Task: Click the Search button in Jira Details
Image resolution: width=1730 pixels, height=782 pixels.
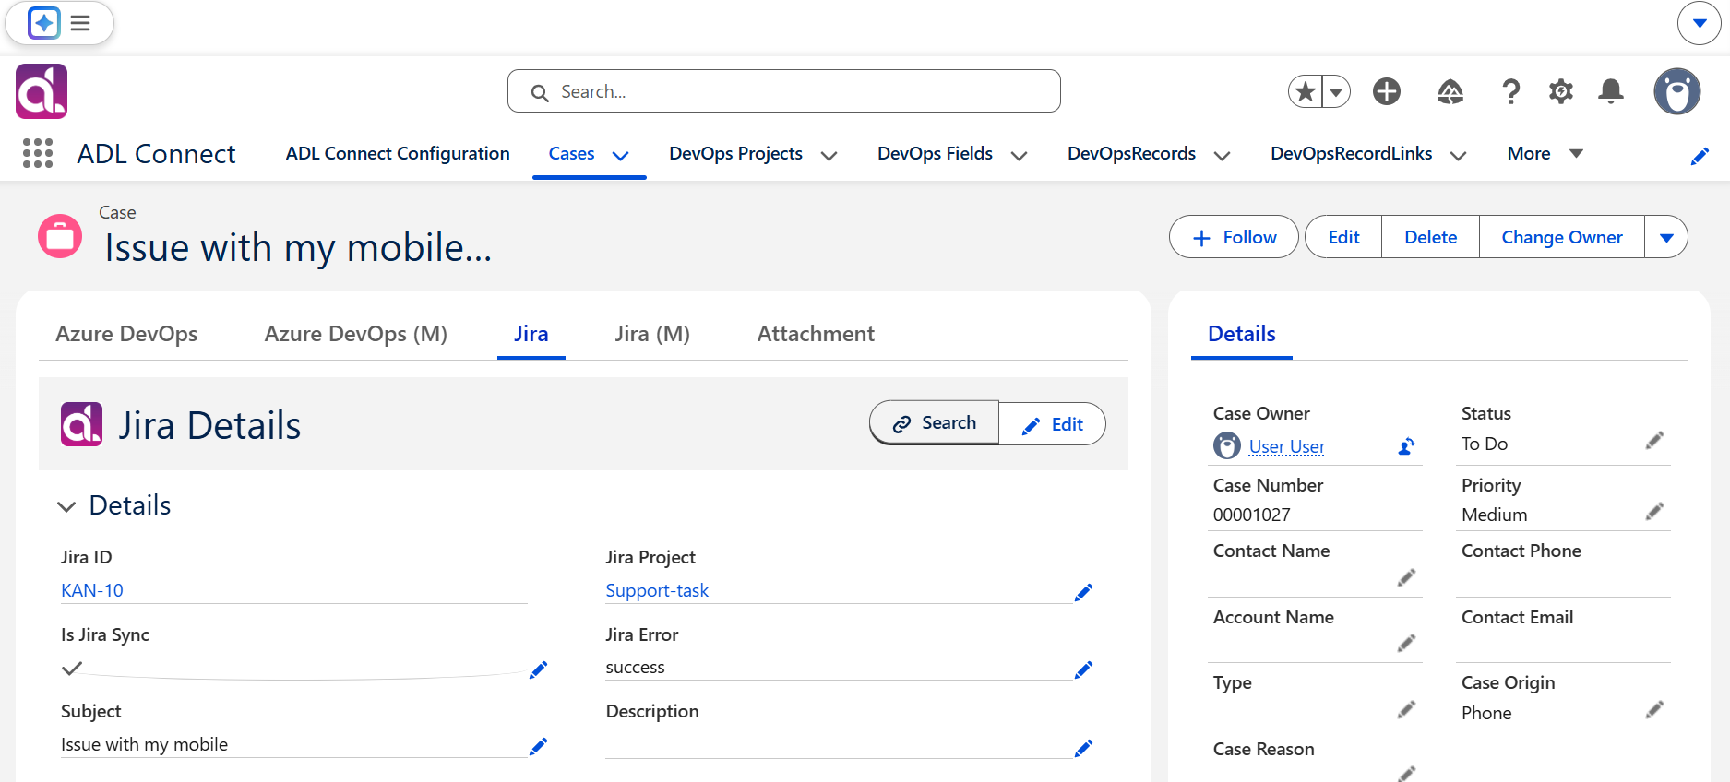Action: pos(935,422)
